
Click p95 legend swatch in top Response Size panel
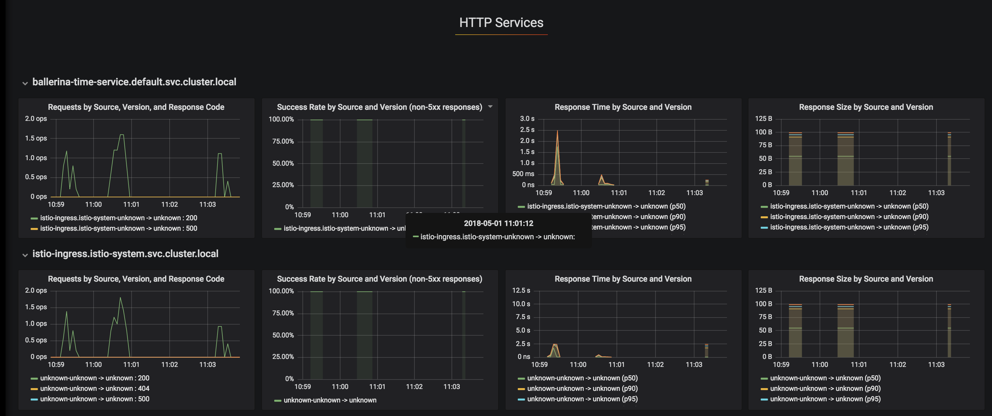[764, 228]
